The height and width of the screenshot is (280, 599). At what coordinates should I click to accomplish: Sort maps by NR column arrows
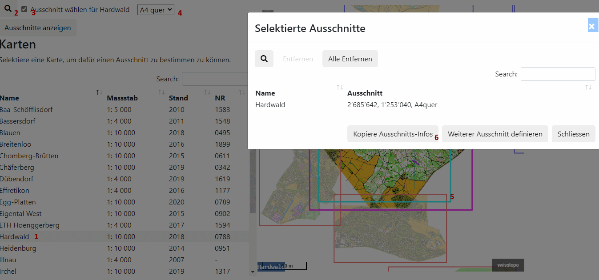coord(242,92)
